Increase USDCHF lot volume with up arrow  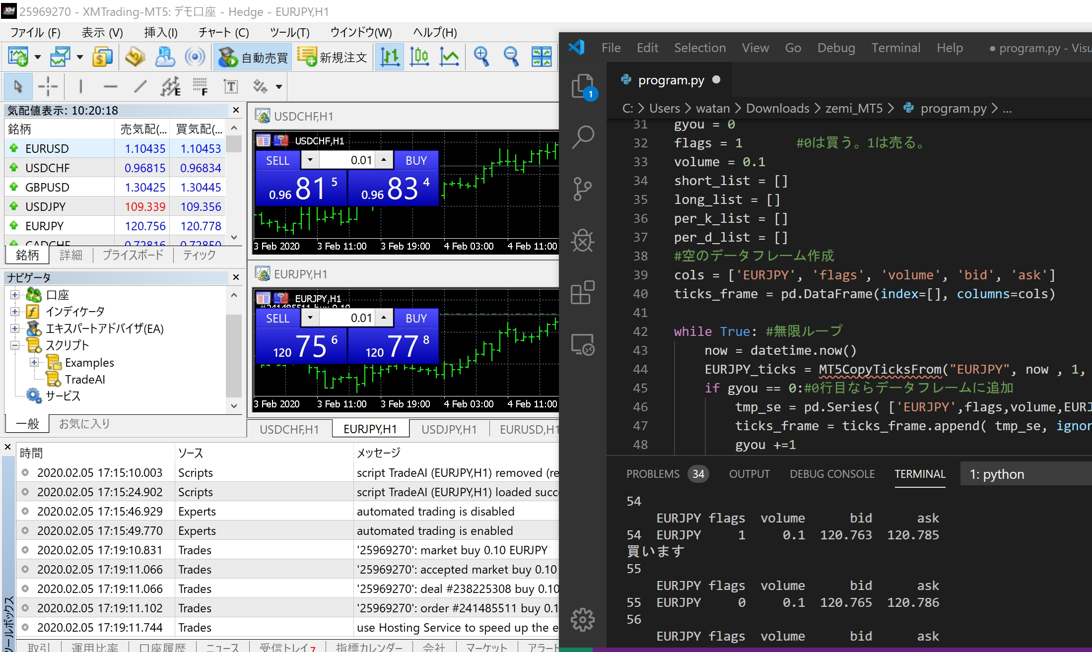pos(384,160)
